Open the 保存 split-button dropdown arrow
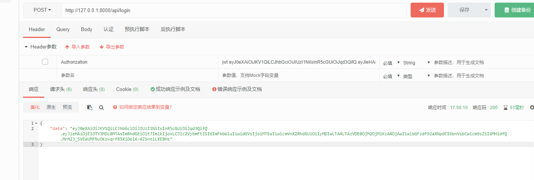 tap(486, 10)
